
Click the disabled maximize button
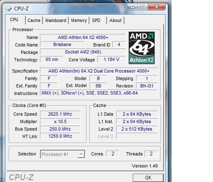tap(143, 7)
